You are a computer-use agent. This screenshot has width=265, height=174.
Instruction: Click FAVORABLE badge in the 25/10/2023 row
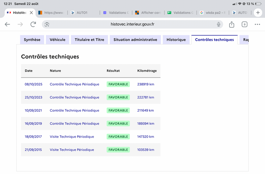118,97
